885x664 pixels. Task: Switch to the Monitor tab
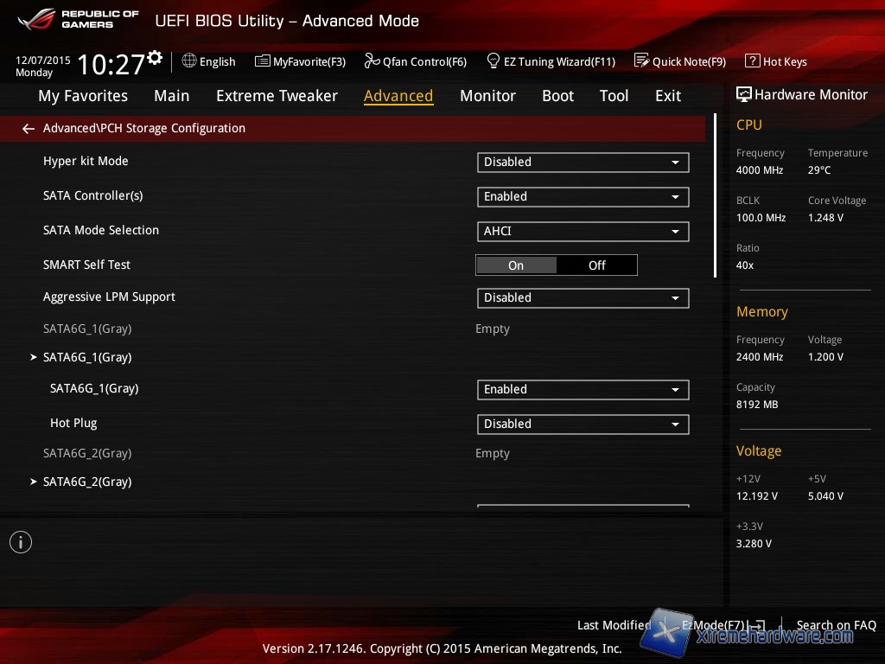(x=487, y=96)
